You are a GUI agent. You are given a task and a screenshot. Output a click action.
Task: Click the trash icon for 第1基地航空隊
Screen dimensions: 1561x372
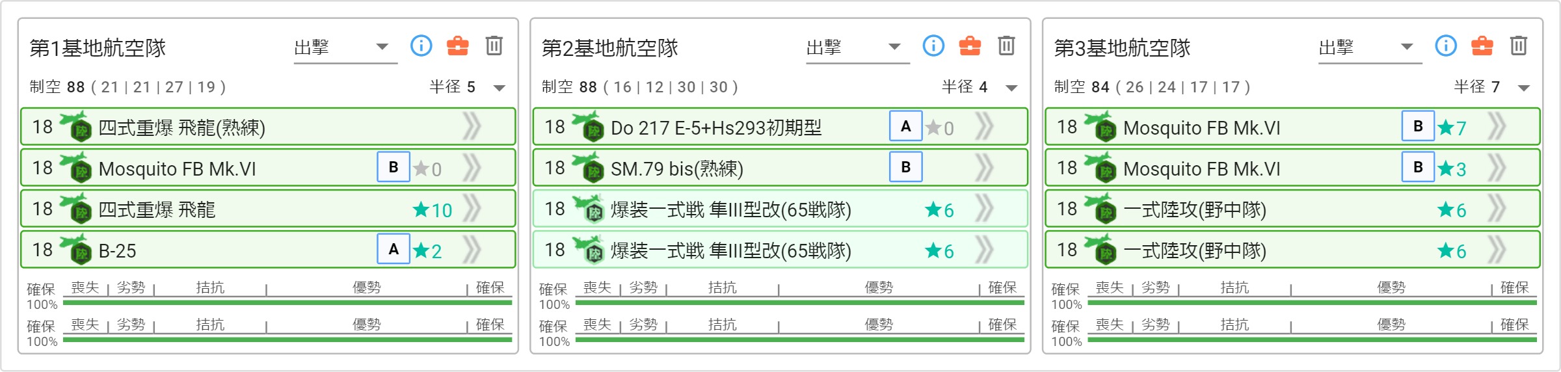coord(494,46)
